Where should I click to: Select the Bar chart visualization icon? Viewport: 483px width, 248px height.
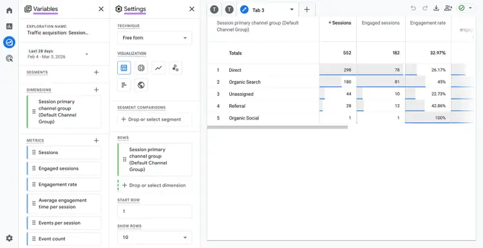(124, 85)
